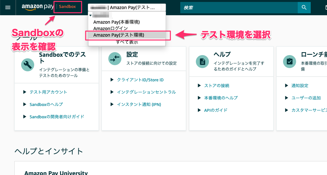Click the ヘルプ card heading
This screenshot has width=327, height=175.
(x=222, y=54)
